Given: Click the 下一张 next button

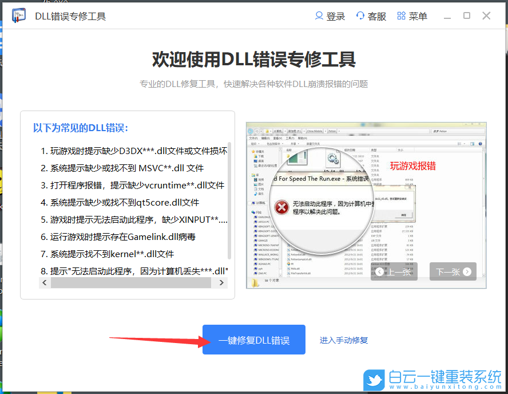Looking at the screenshot, I should 453,271.
